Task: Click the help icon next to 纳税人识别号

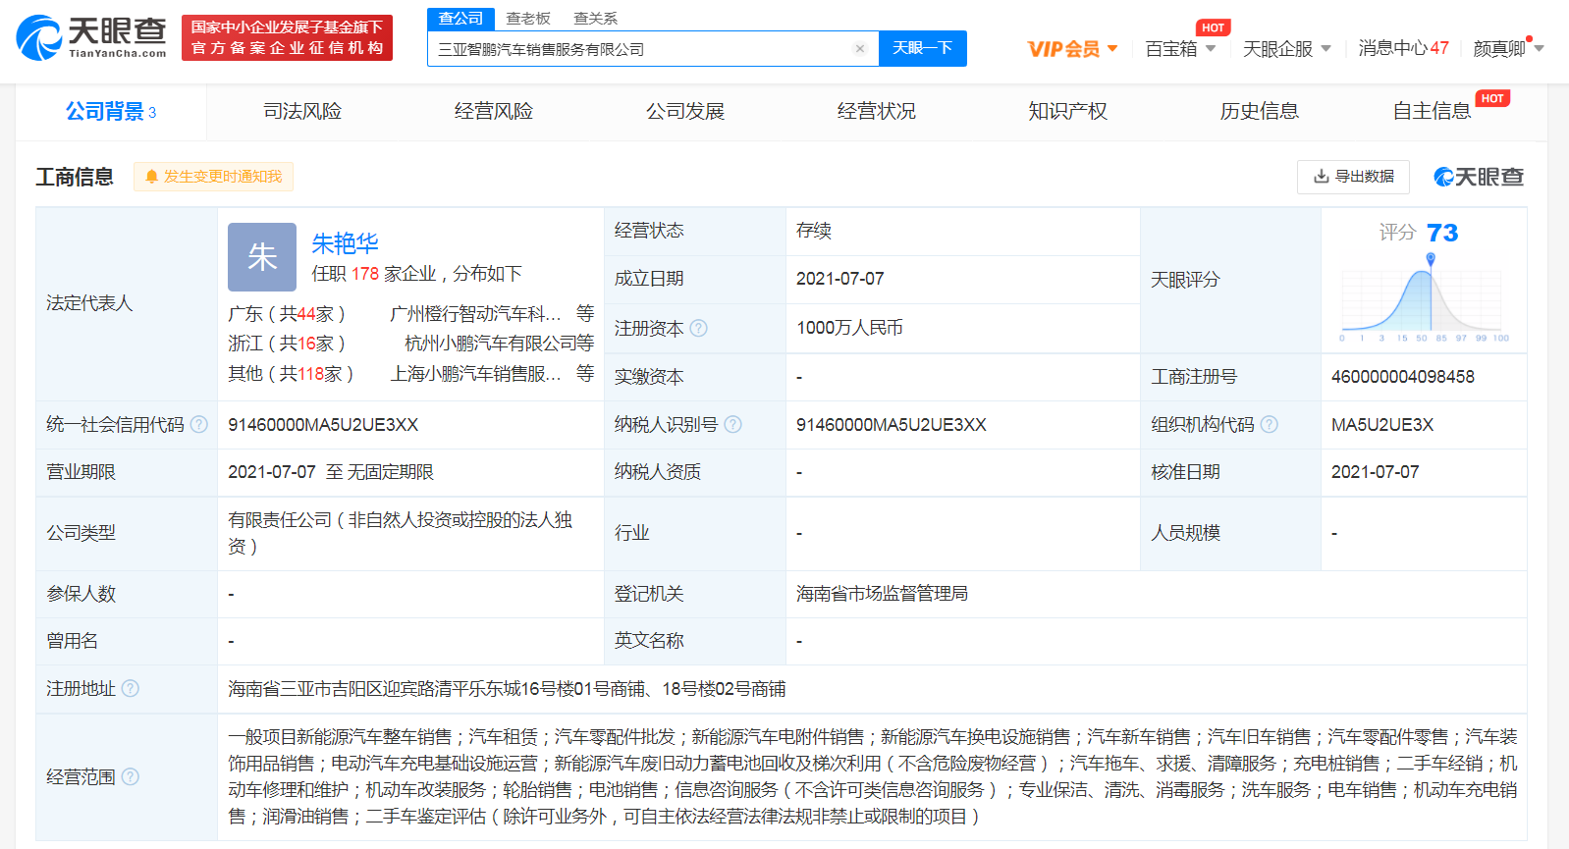Action: pos(732,425)
